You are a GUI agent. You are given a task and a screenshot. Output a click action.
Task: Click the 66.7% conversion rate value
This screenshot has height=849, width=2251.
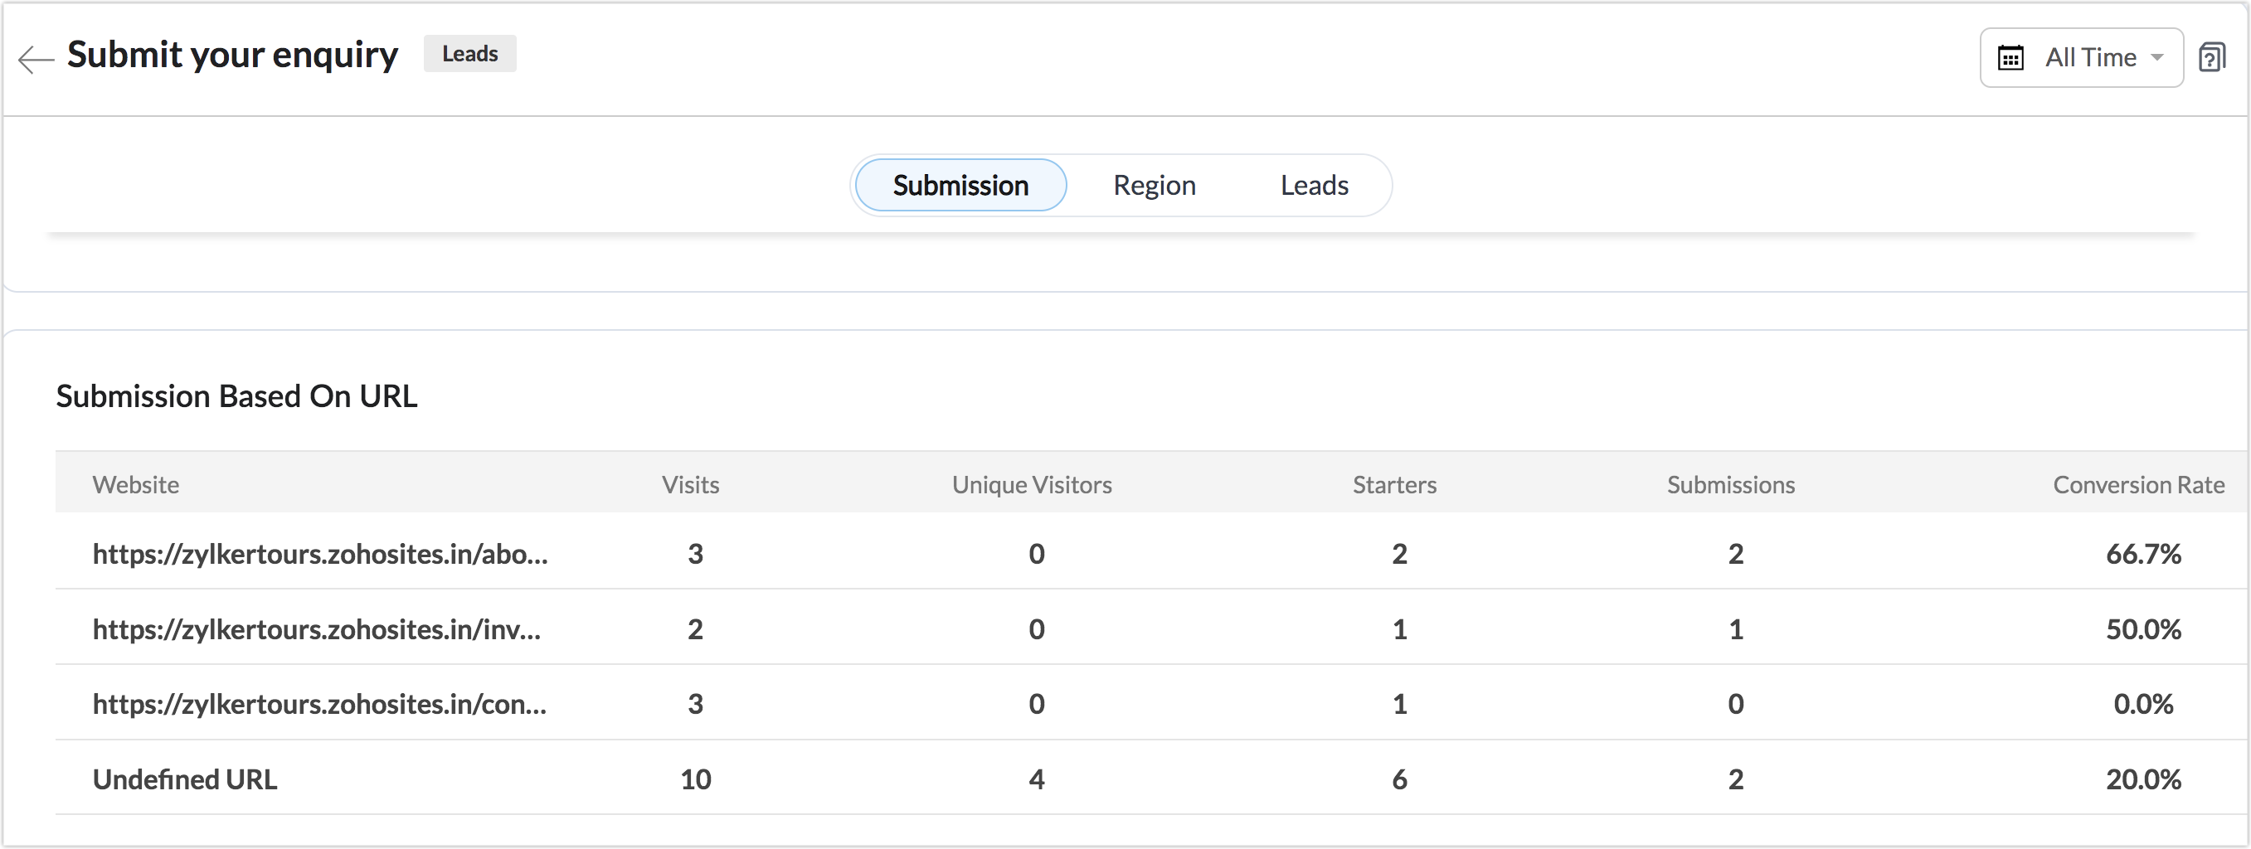click(x=2142, y=554)
